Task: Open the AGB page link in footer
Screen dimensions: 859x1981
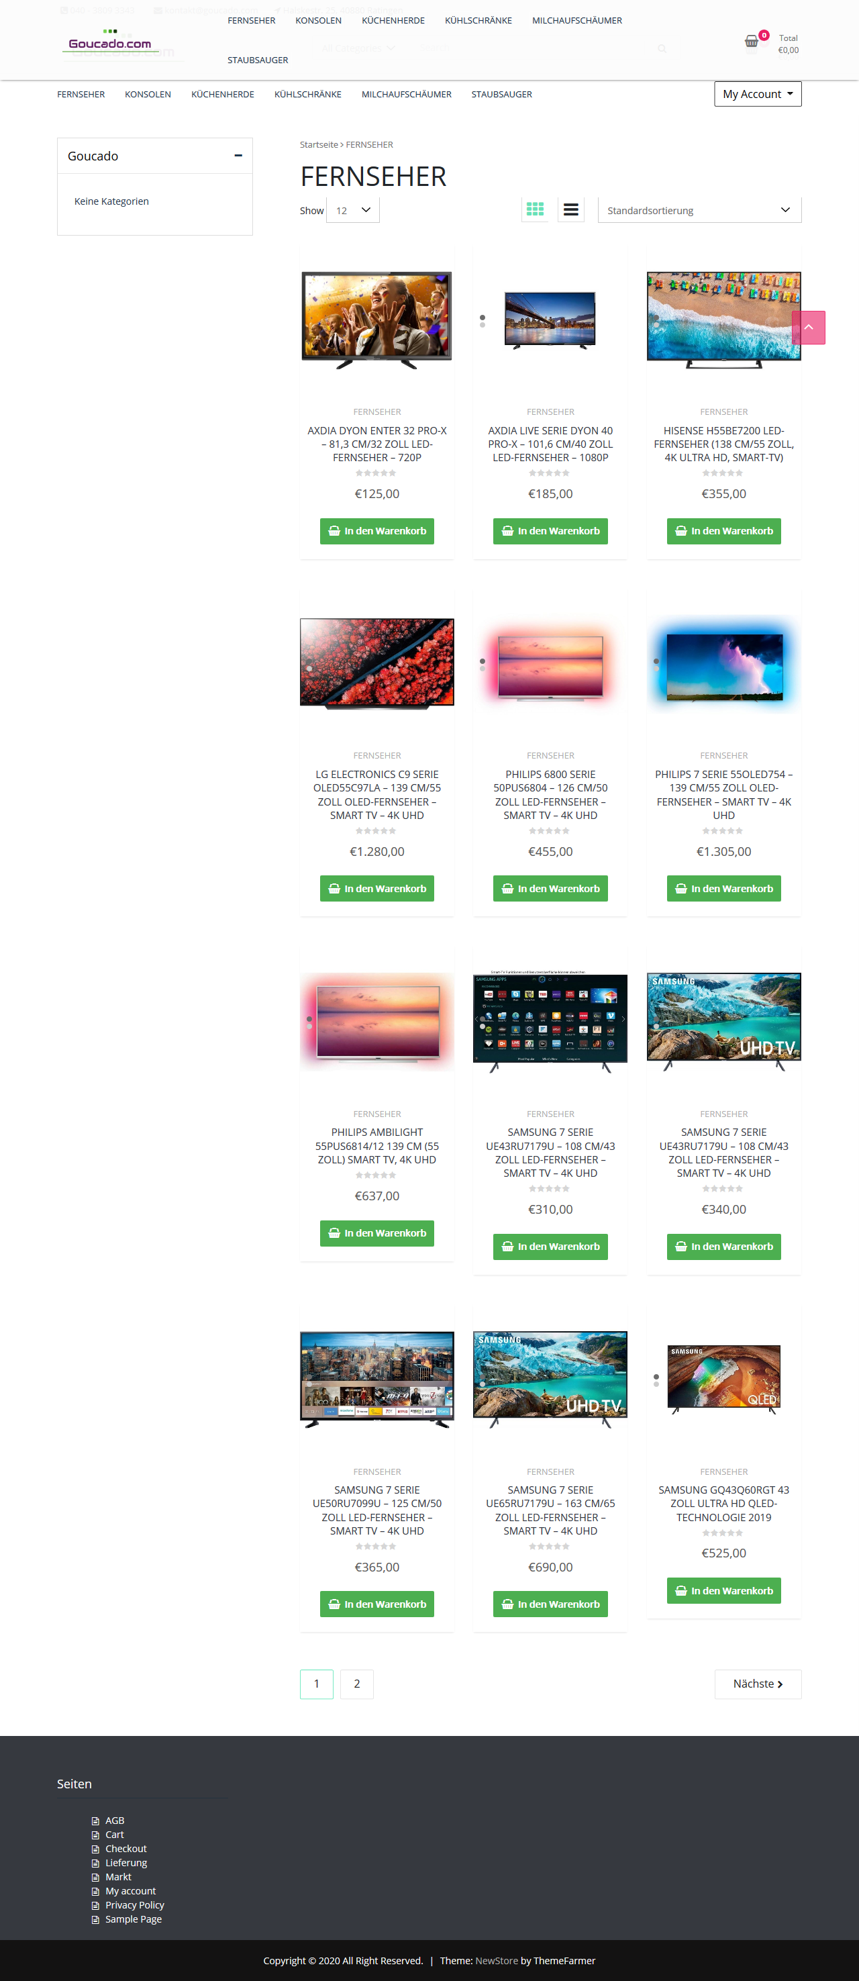Action: tap(115, 1821)
